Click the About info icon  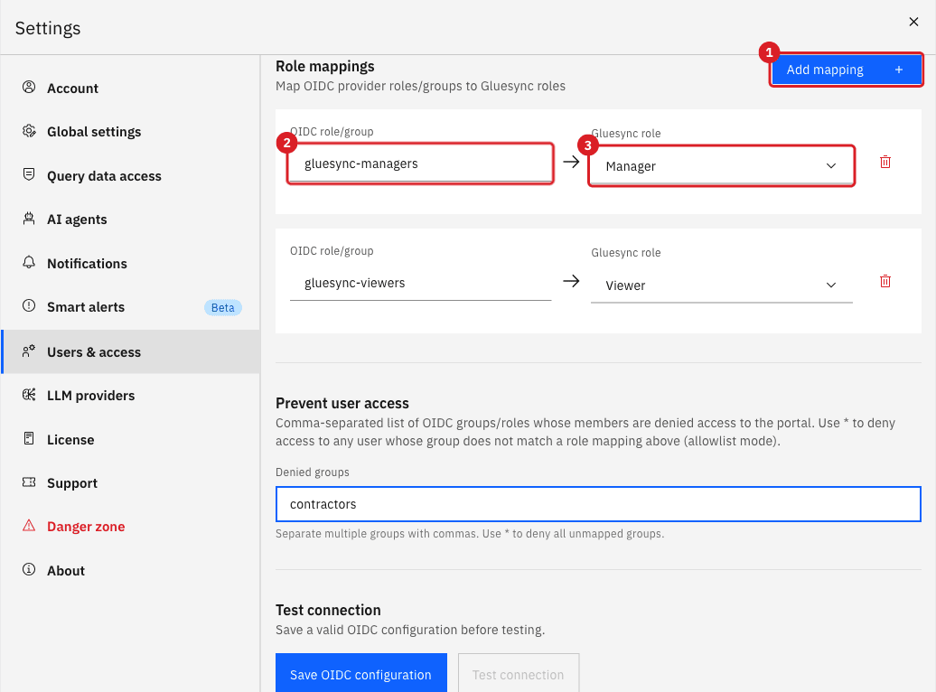[x=29, y=569]
